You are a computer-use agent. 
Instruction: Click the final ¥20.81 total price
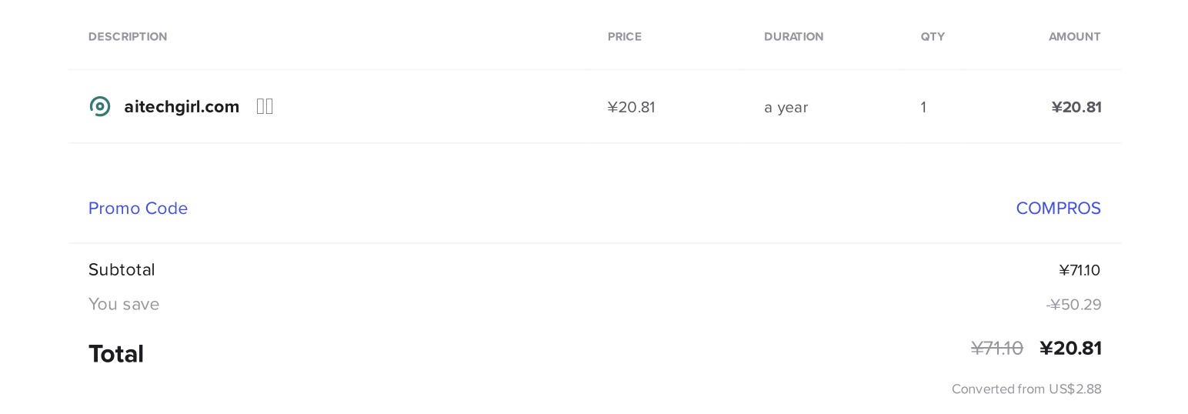pyautogui.click(x=1070, y=349)
